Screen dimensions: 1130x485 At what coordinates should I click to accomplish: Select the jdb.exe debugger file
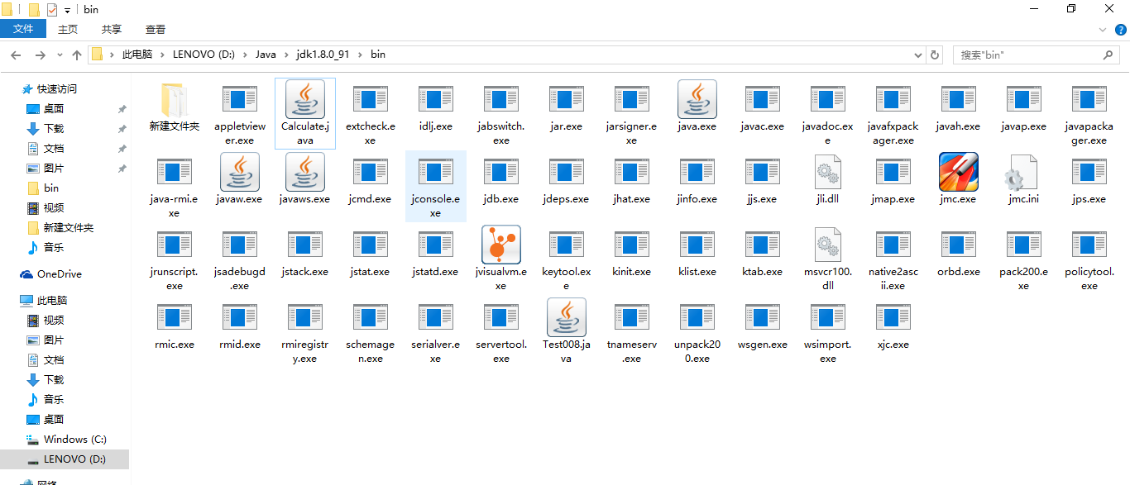pyautogui.click(x=501, y=179)
